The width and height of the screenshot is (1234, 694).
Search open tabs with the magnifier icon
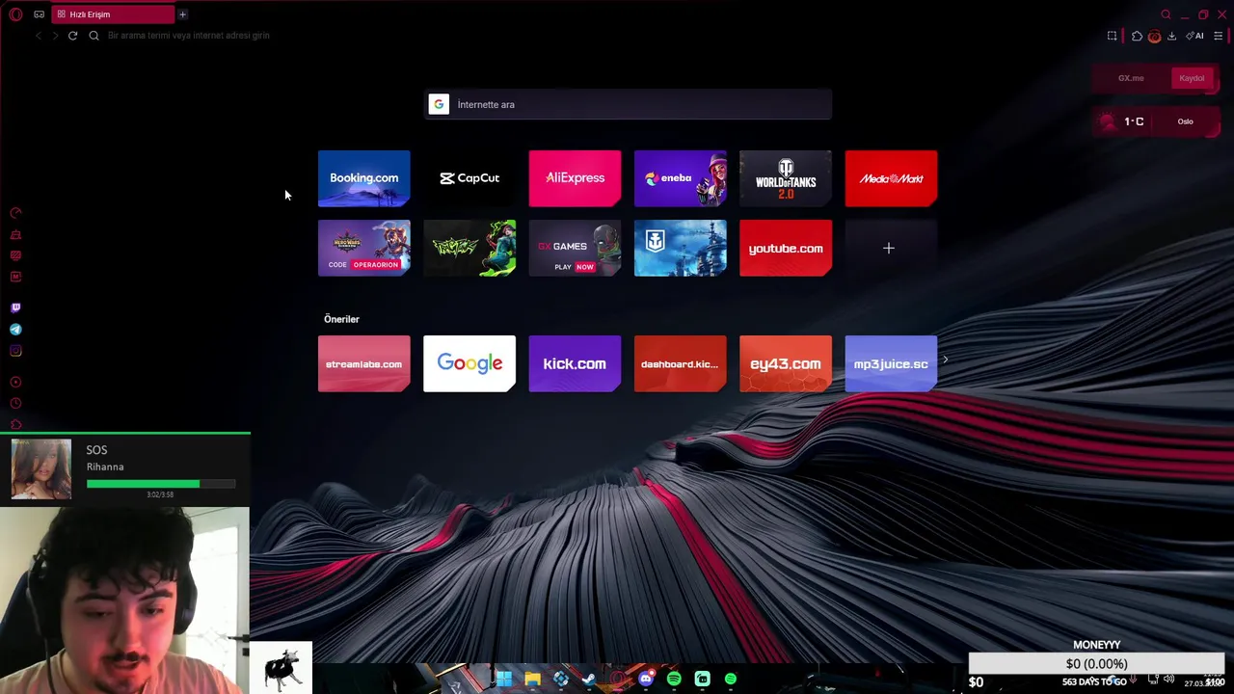(1166, 14)
